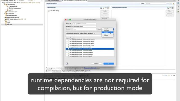Focus the Artifact Id input field

click(84, 26)
